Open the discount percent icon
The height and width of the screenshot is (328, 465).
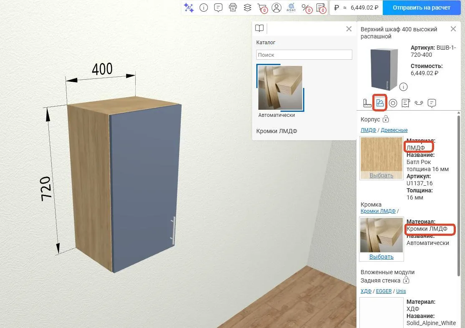coord(306,8)
